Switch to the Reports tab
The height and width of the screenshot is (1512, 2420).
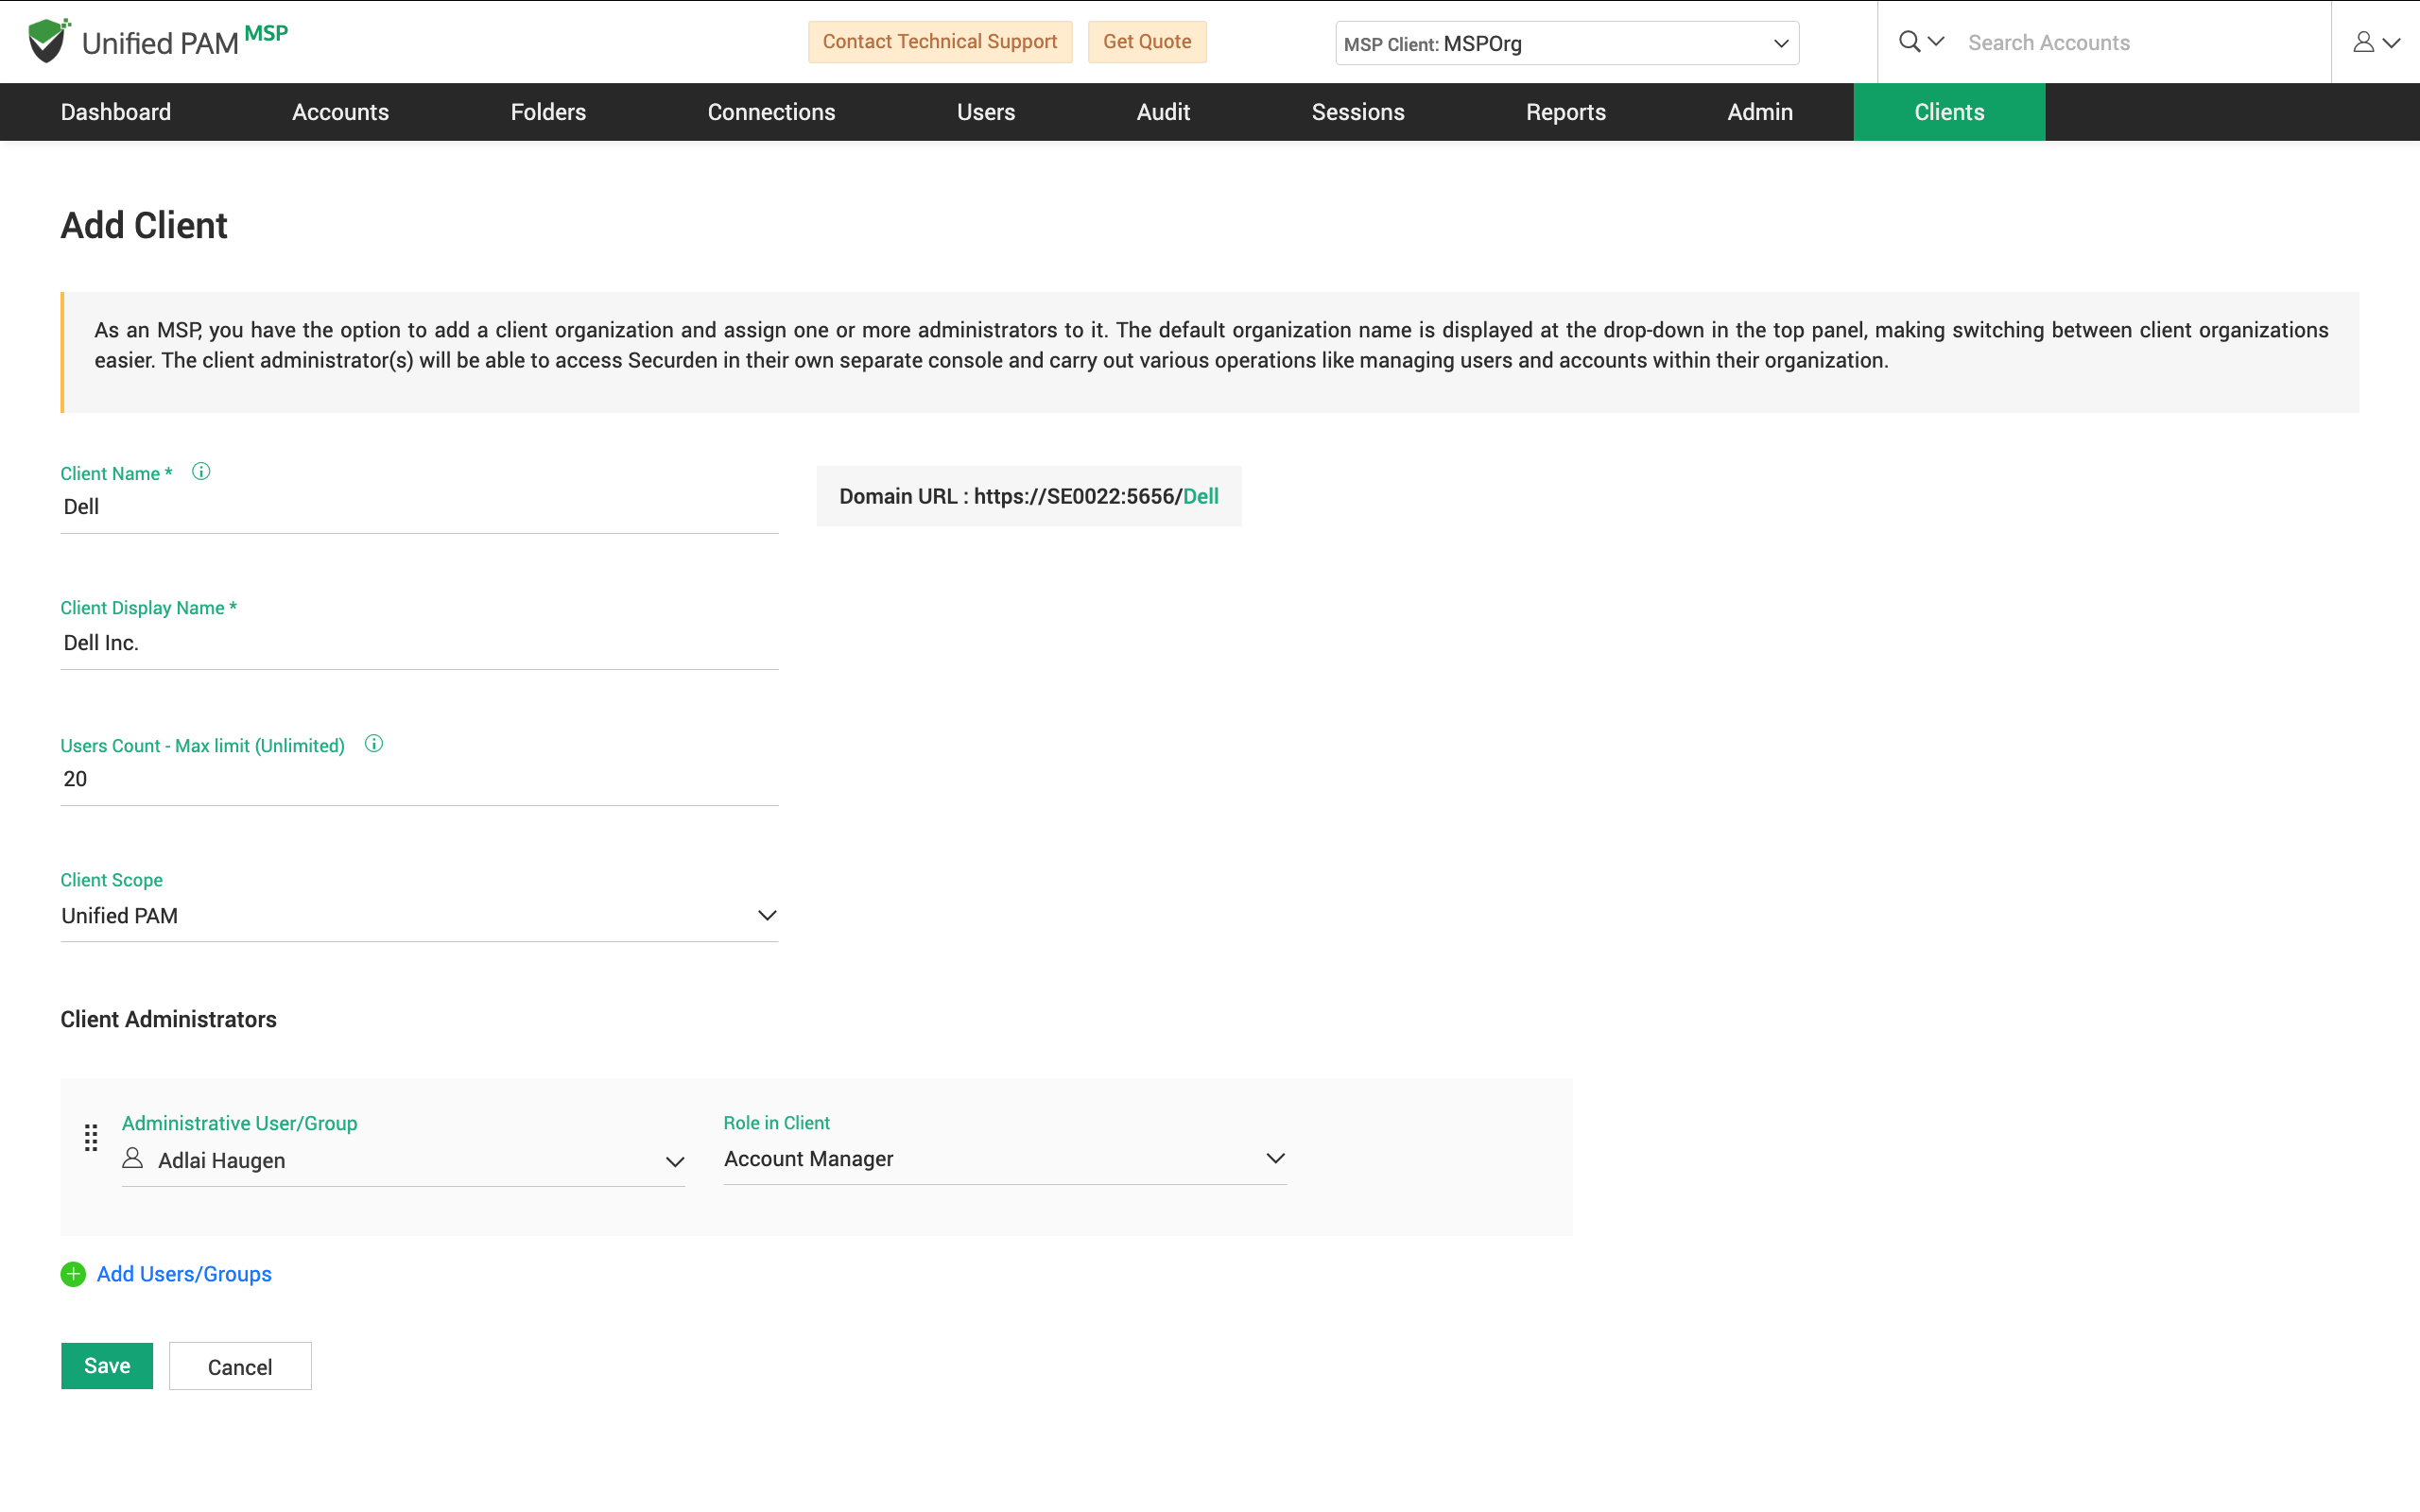point(1565,112)
